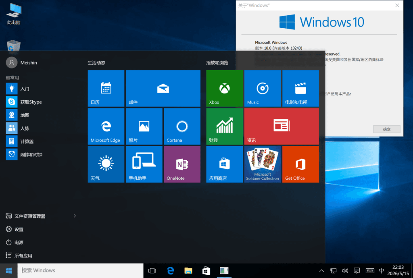Open the Xbox tile
413x278 pixels.
[224, 88]
